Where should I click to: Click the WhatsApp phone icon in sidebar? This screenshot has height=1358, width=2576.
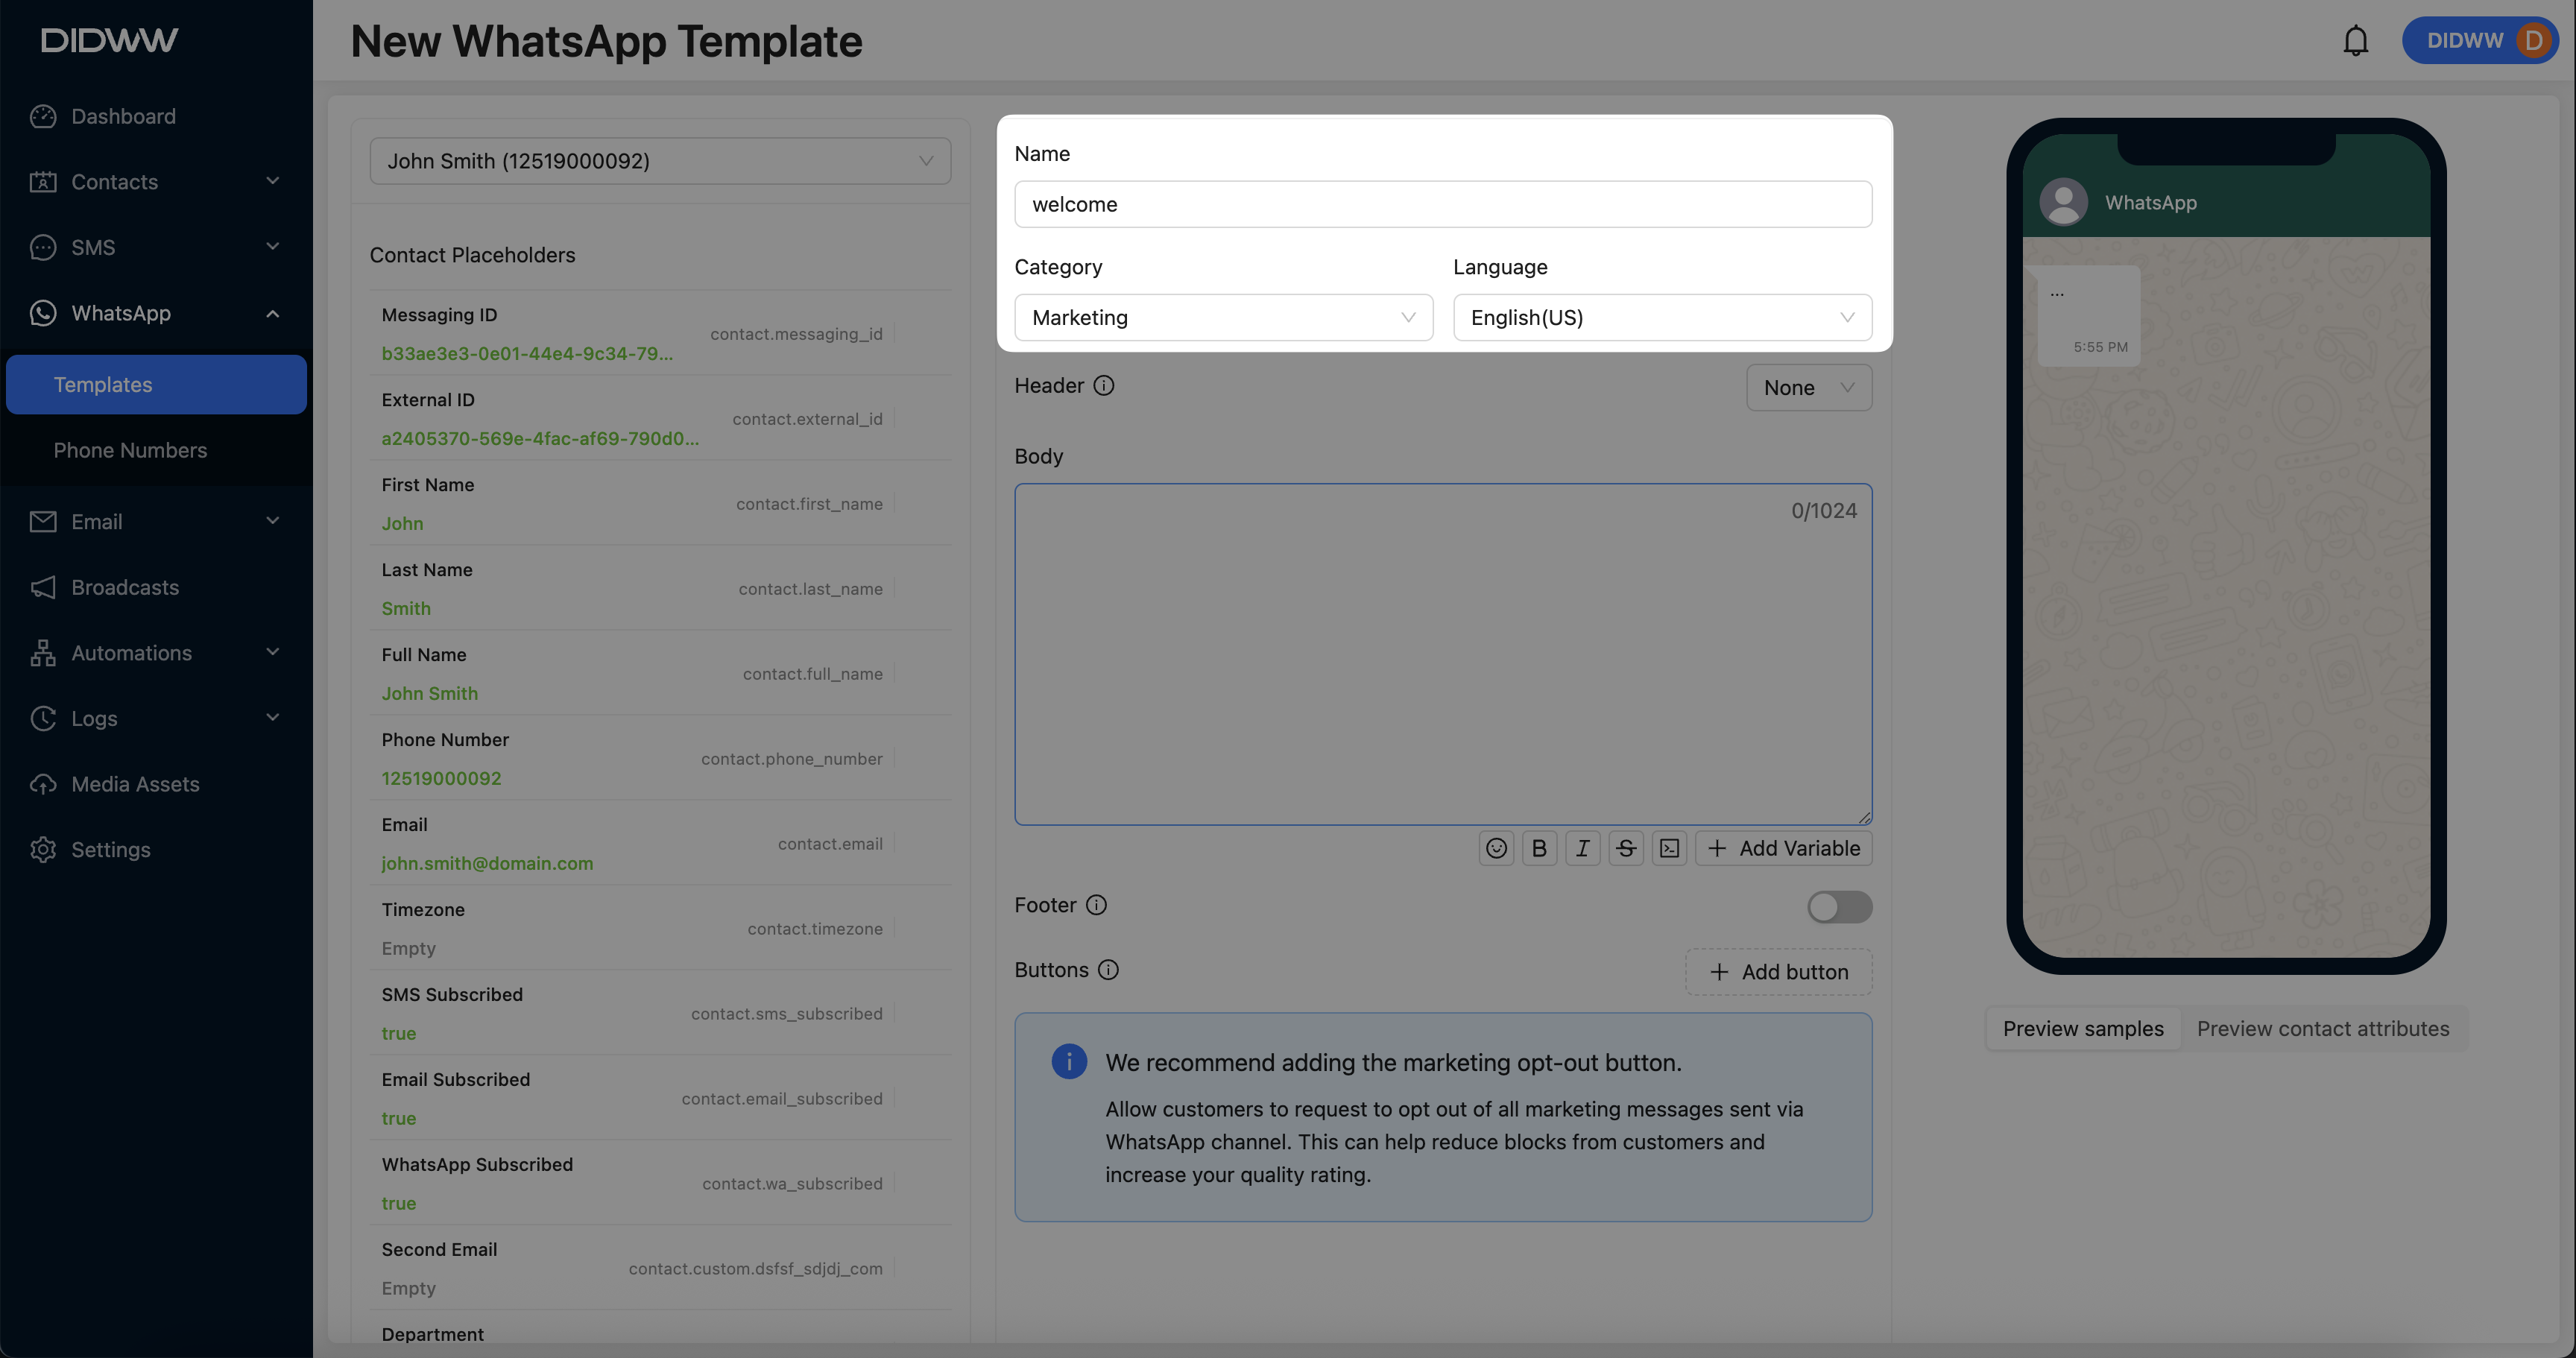(x=43, y=313)
